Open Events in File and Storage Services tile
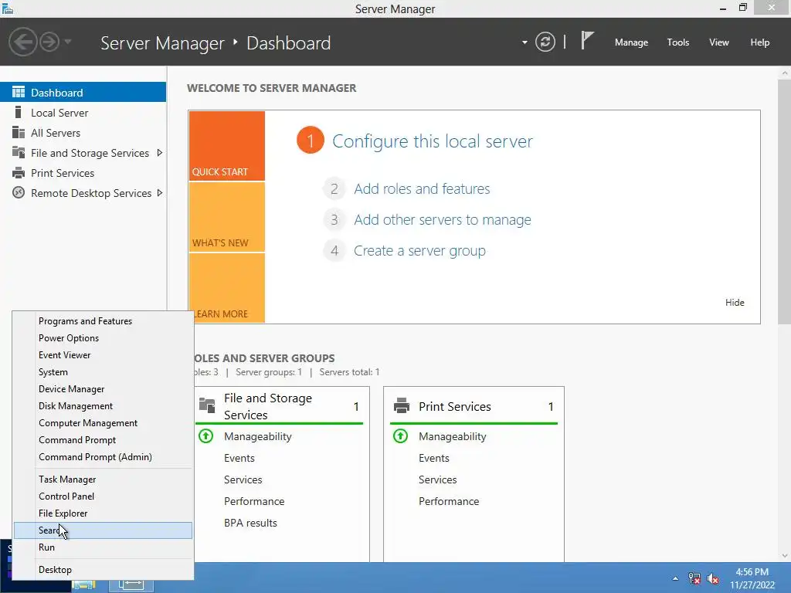The height and width of the screenshot is (593, 791). click(239, 458)
